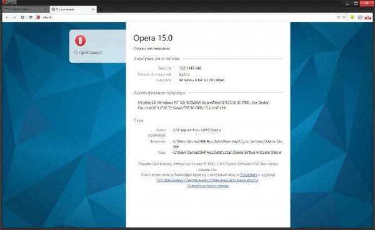Open the Speed Dial start page icon
Viewport: 375px width, 230px height.
tap(31, 17)
